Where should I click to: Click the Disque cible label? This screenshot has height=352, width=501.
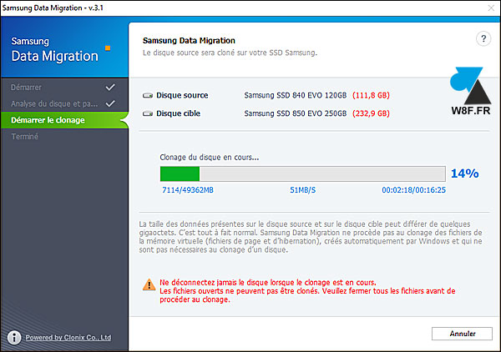click(x=179, y=113)
